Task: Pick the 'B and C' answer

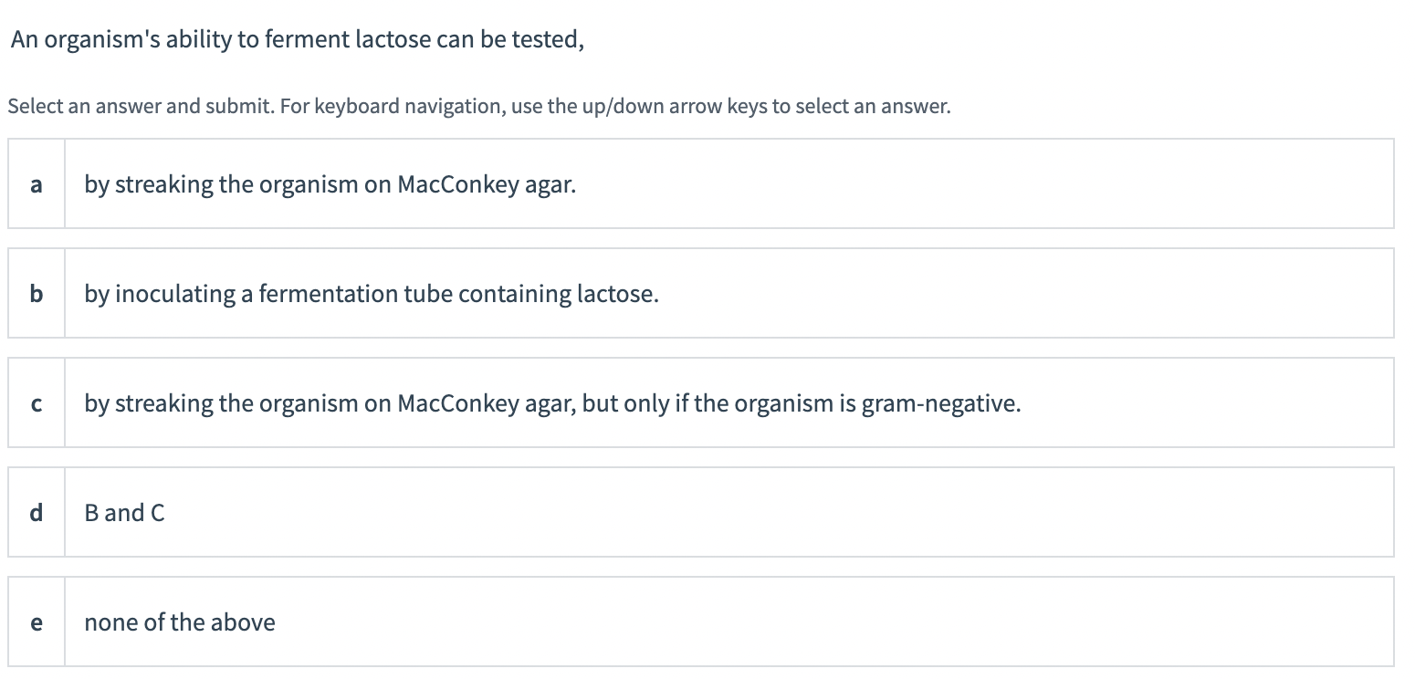Action: point(124,513)
